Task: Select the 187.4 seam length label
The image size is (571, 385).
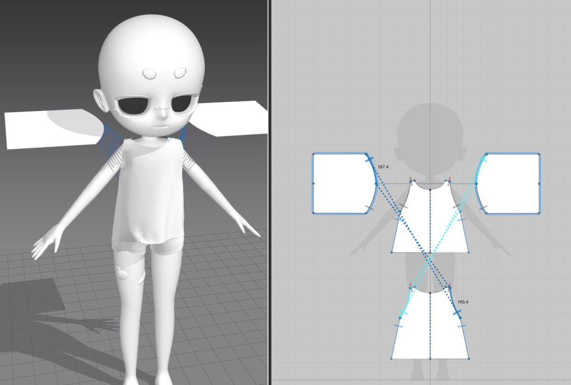Action: tap(382, 167)
